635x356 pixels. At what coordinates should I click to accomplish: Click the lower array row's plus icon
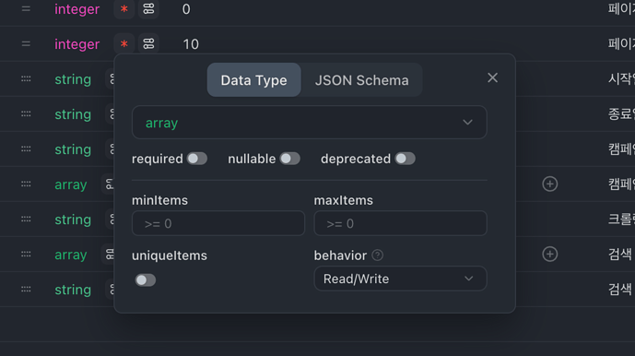[549, 255]
